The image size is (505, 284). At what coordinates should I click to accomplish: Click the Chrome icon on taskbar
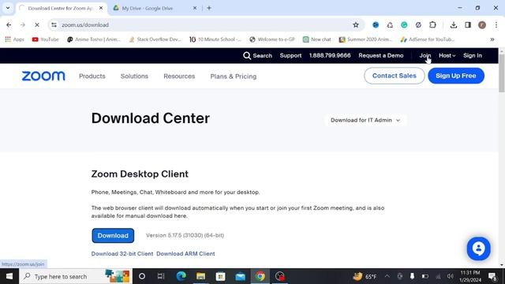tap(260, 276)
